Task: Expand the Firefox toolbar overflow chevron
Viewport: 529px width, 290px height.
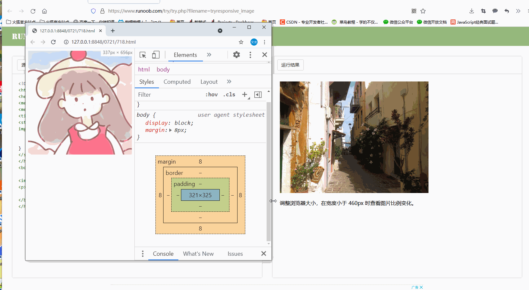Action: (x=518, y=11)
